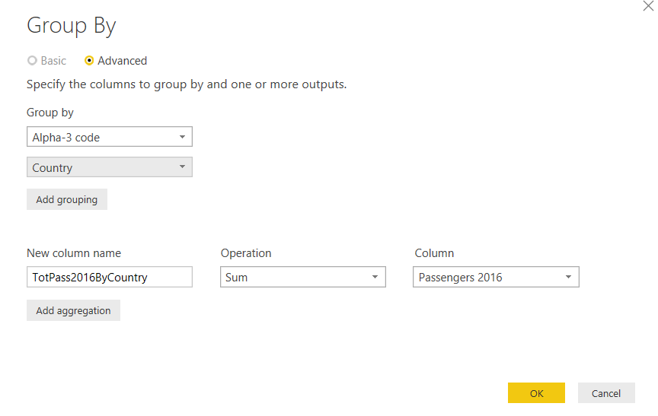Confirm grouping with the OK button
The height and width of the screenshot is (416, 658).
pyautogui.click(x=536, y=393)
